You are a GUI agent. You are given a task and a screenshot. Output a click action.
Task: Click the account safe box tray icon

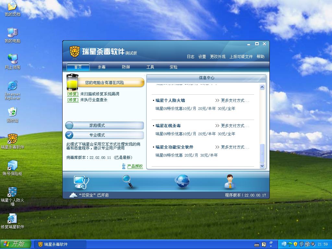pyautogui.click(x=284, y=244)
